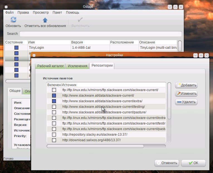
Task: Select the http://repository.slacky.eu/slackware-13.37/ row text
Action: [x=95, y=135]
